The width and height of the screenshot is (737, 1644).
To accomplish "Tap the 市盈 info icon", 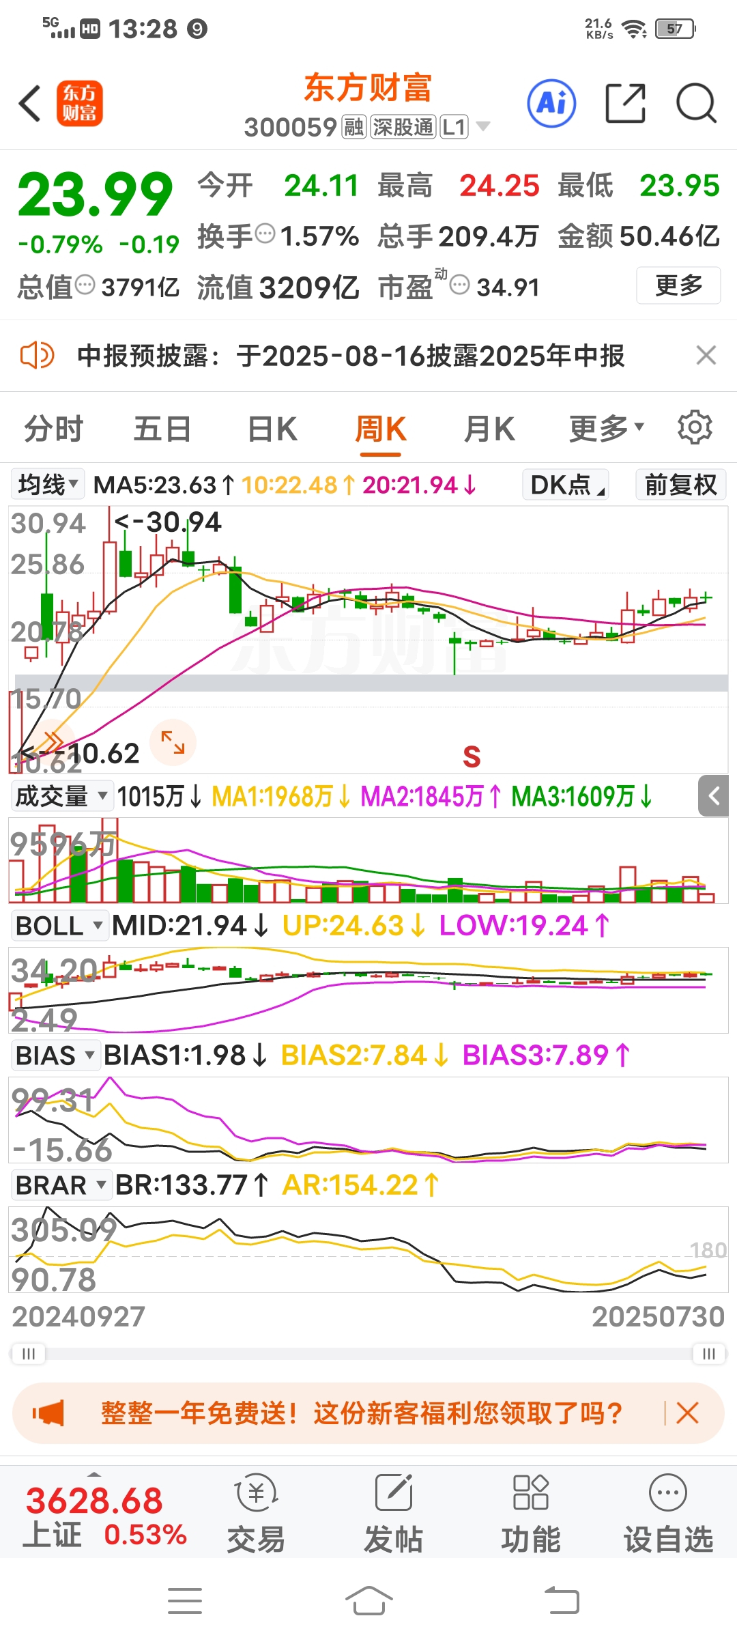I will [460, 285].
